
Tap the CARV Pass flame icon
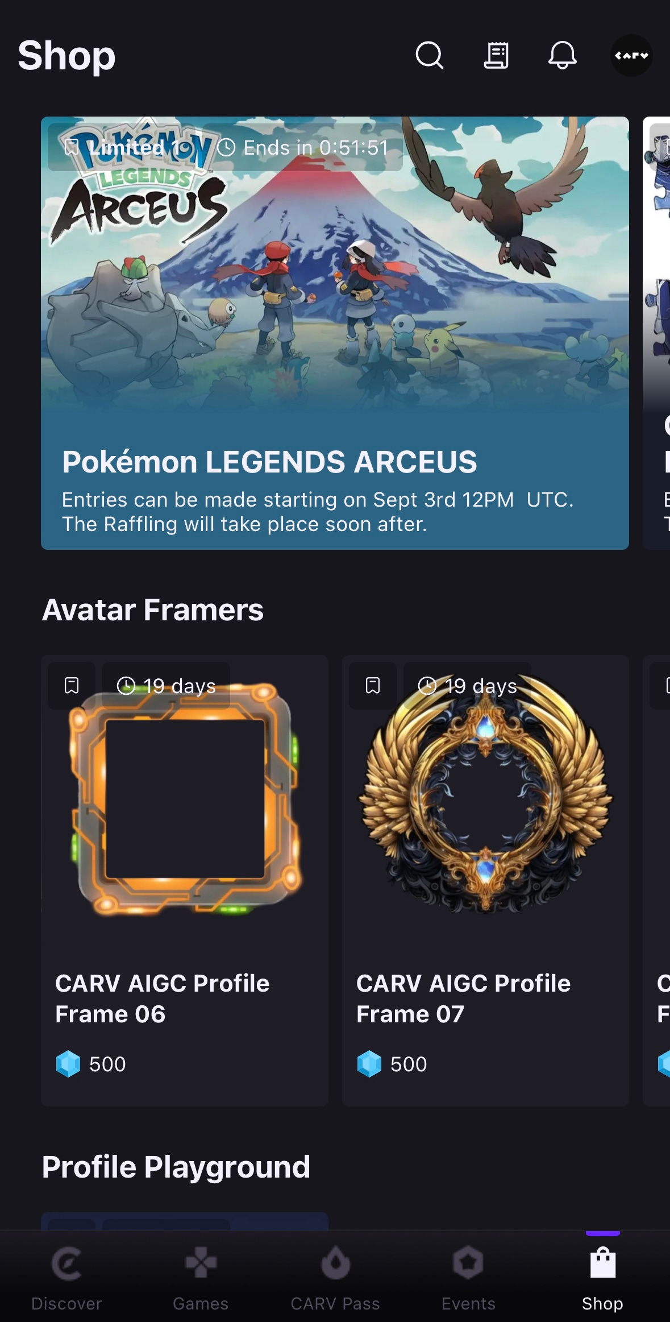tap(335, 1263)
